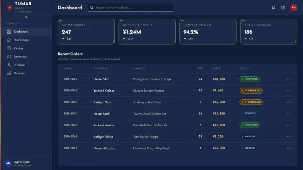Click workshop name Kashgar Nura
Image resolution: width=303 pixels, height=170 pixels.
(x=102, y=102)
